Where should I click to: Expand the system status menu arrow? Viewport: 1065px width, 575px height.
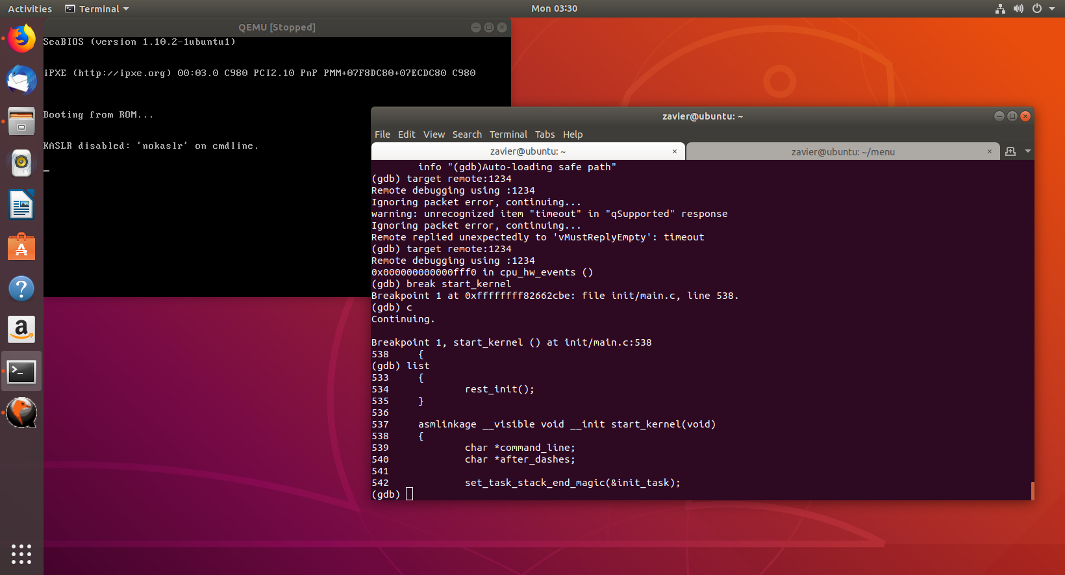tap(1052, 8)
